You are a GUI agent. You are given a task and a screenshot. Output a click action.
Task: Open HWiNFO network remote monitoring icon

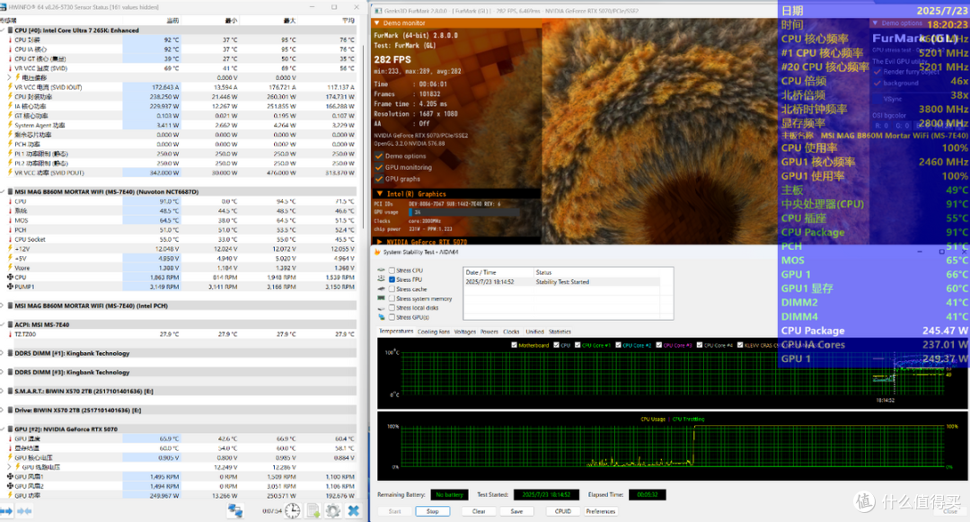[x=235, y=511]
